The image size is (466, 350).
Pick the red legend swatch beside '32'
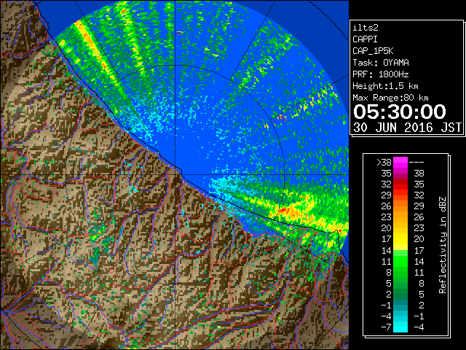[400, 184]
